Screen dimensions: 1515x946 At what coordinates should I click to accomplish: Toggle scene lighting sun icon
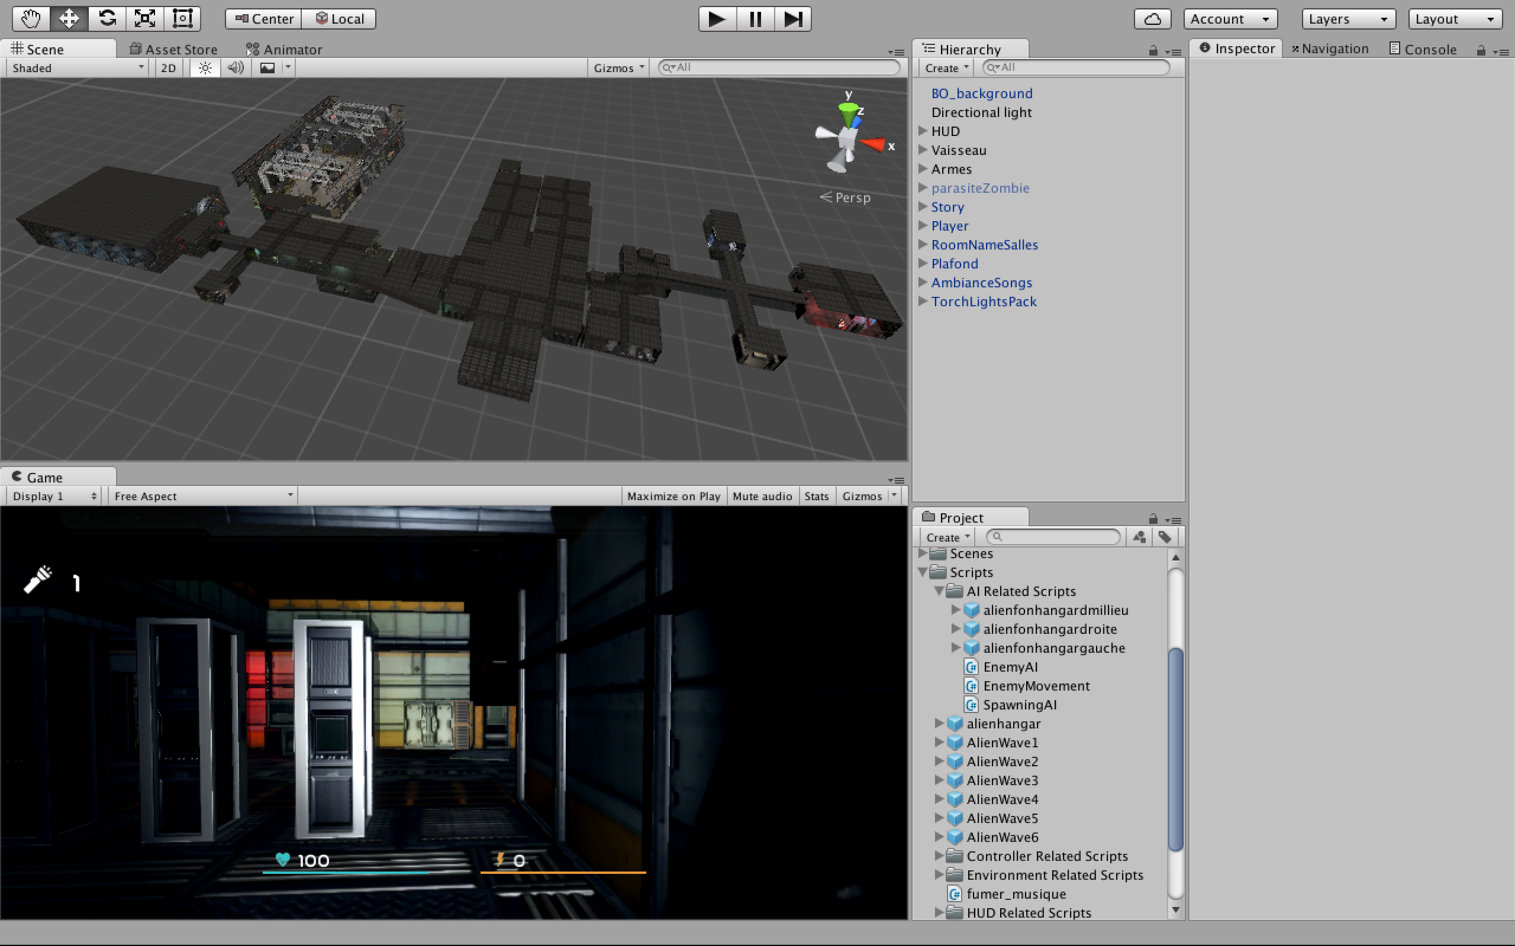(205, 67)
